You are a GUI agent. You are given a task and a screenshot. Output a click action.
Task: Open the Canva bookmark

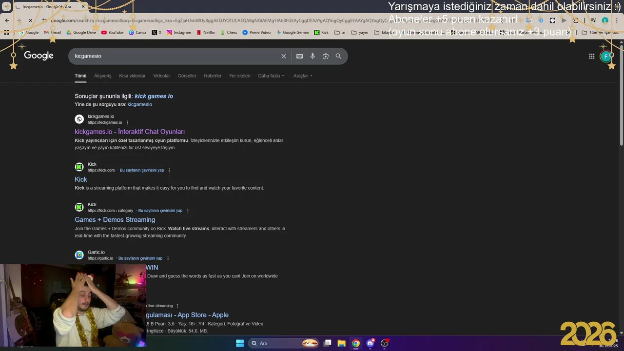pyautogui.click(x=137, y=33)
